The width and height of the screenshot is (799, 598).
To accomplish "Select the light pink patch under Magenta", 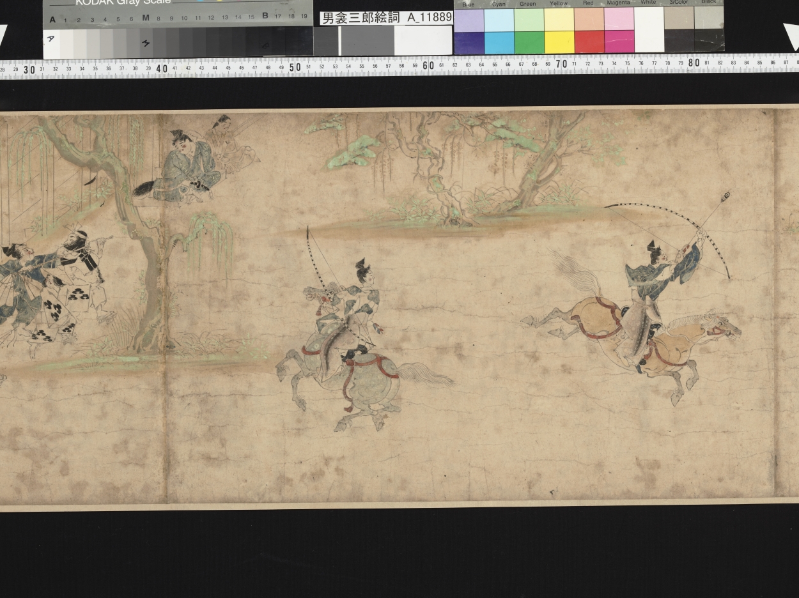I will [x=619, y=20].
